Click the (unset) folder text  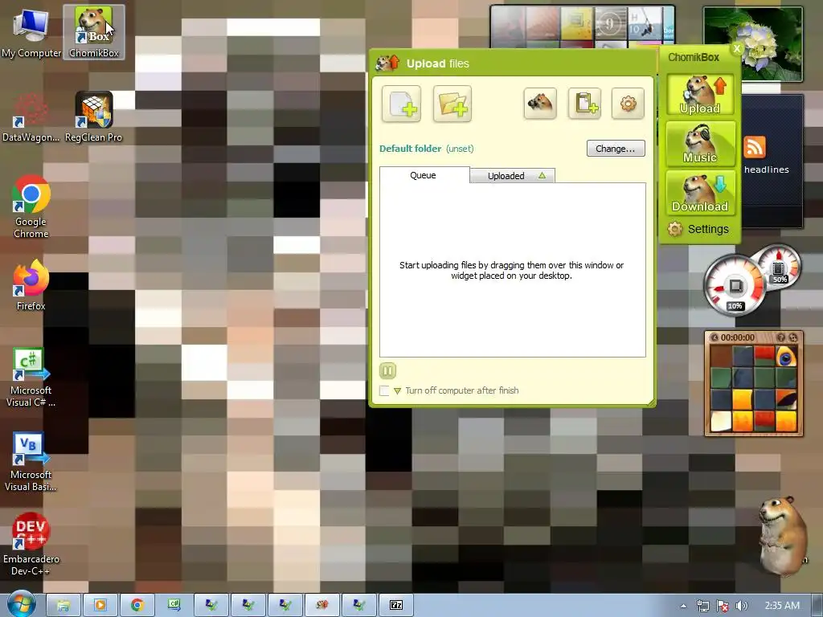pyautogui.click(x=460, y=149)
